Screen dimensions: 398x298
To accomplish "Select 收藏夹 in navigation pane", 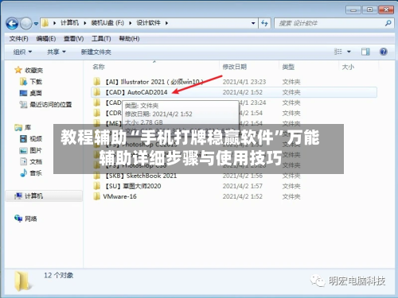I will click(33, 71).
